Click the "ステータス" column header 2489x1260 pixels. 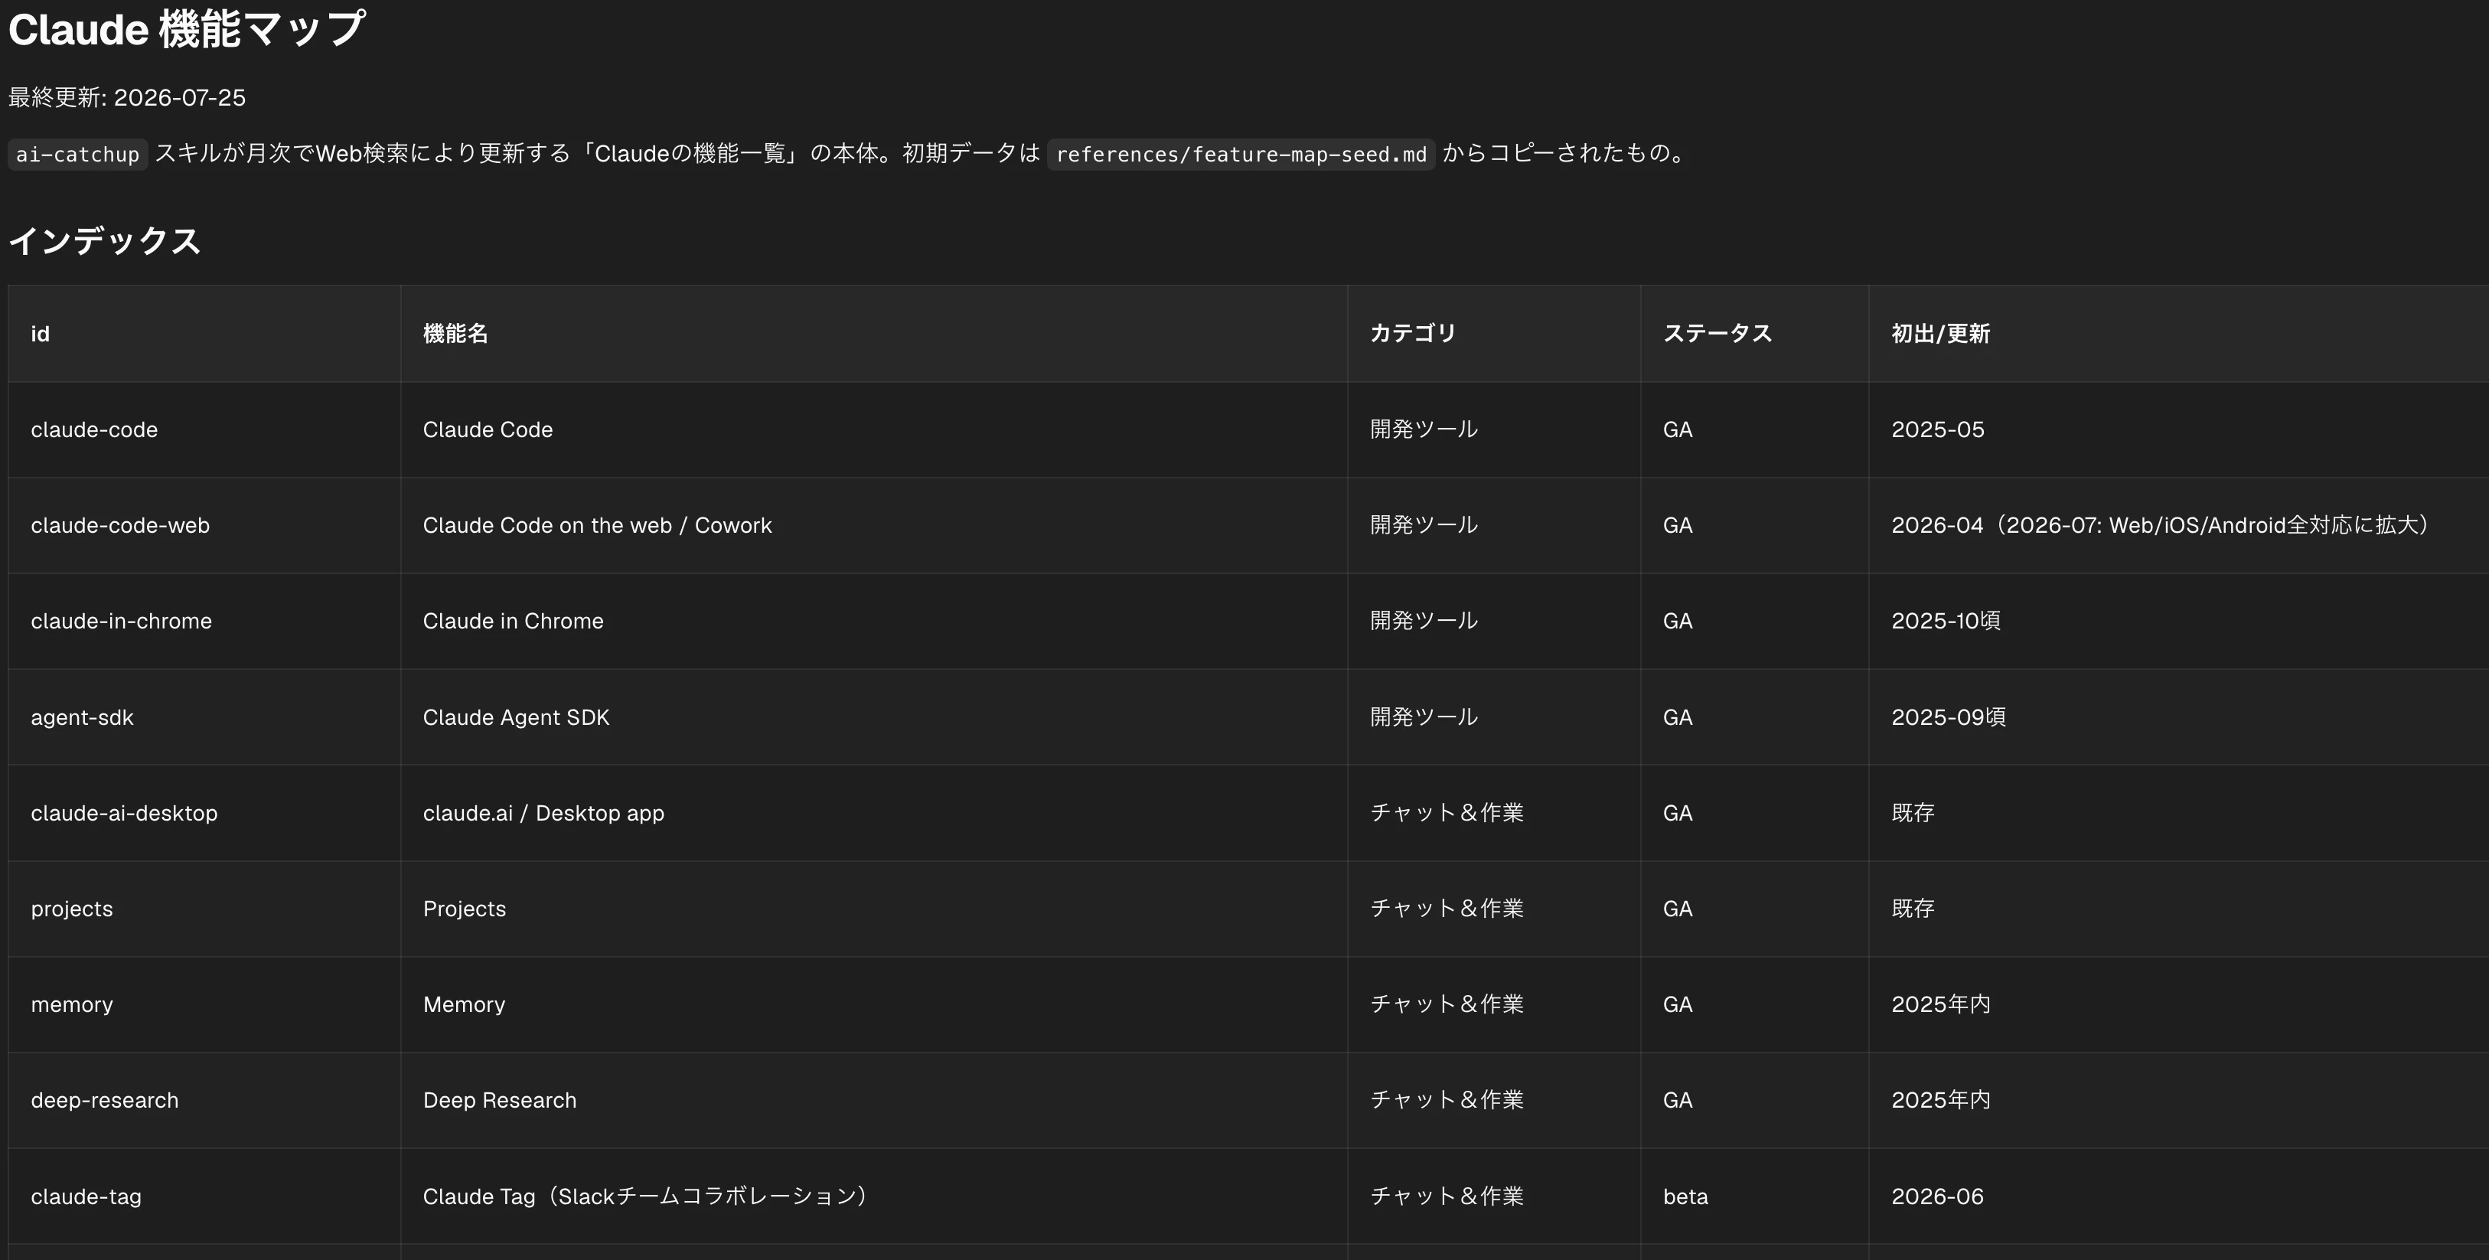pyautogui.click(x=1717, y=333)
